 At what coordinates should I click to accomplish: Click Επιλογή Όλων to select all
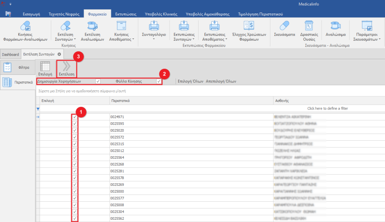[190, 81]
